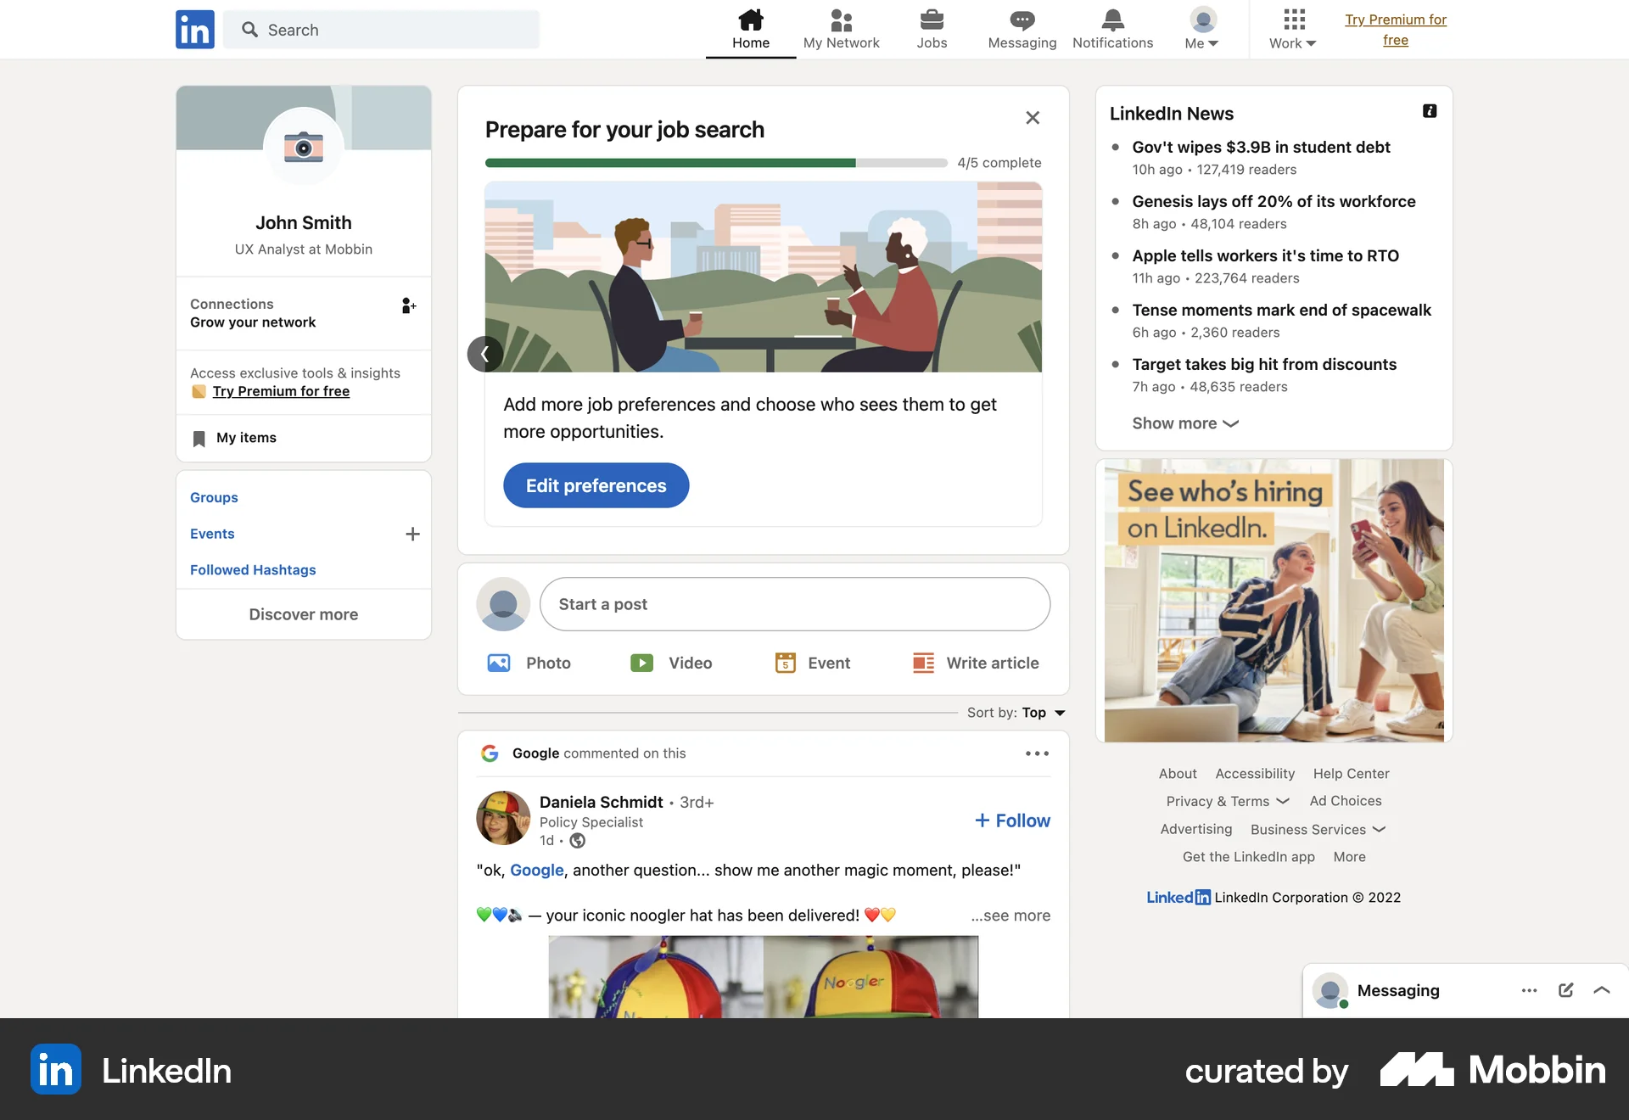This screenshot has width=1629, height=1120.
Task: Expand Show more under LinkedIn News
Action: [x=1184, y=423]
